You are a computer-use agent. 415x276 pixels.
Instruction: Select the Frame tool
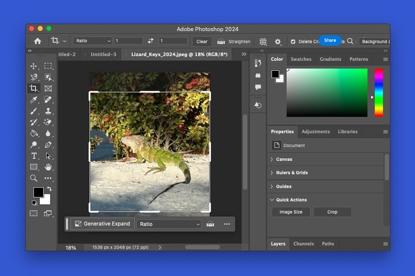pyautogui.click(x=48, y=88)
